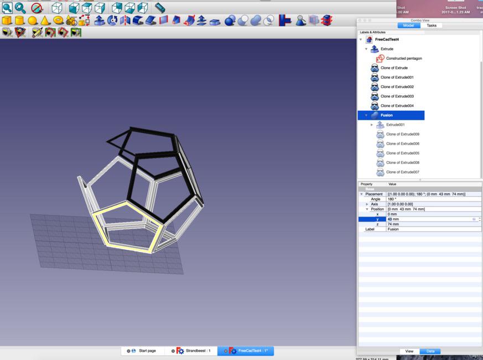The height and width of the screenshot is (360, 483).
Task: Switch to Front view cube icon
Action: pos(74,8)
